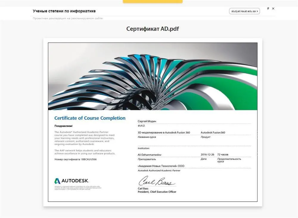298x218 pixels.
Task: Click the "Institution:" label
Action: pos(144,148)
